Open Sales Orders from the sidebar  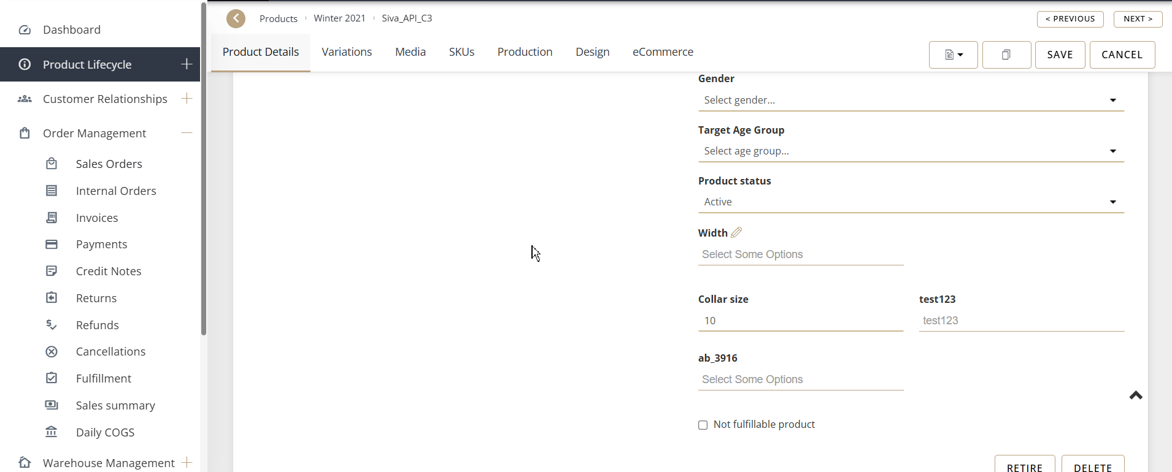(109, 164)
